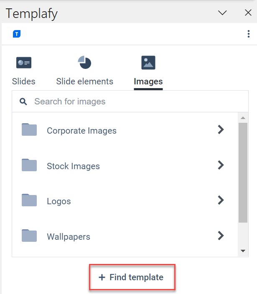Click the Logos folder icon
The height and width of the screenshot is (294, 257).
coord(29,200)
